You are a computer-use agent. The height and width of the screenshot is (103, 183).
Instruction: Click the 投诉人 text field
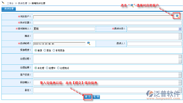tap(155, 44)
